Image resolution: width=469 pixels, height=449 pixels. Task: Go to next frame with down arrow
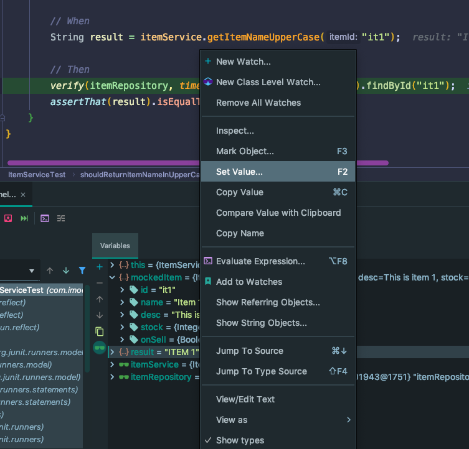coord(66,271)
